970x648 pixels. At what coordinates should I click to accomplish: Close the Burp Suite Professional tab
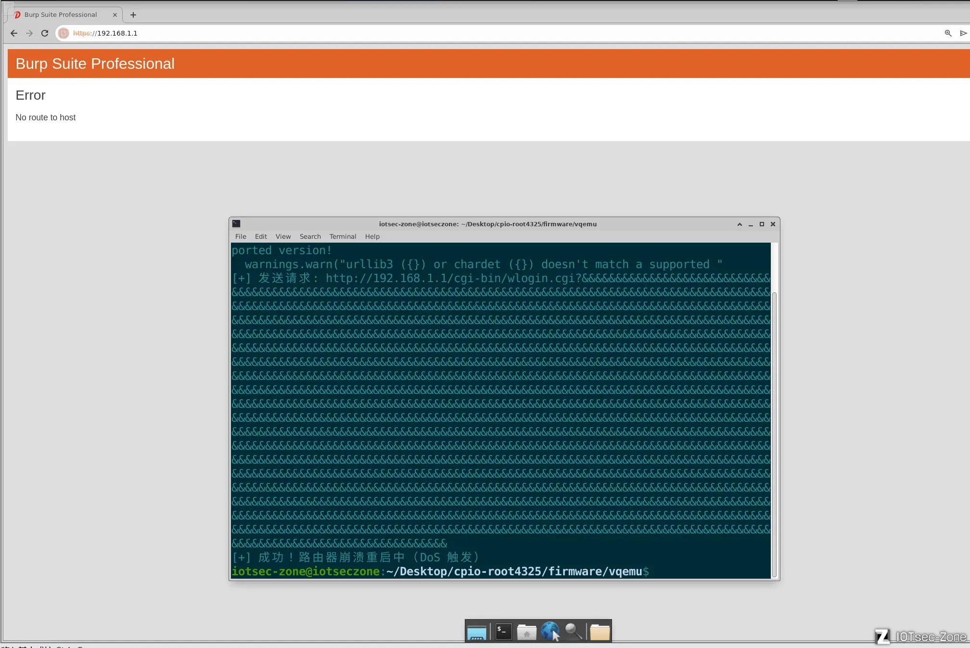tap(115, 15)
